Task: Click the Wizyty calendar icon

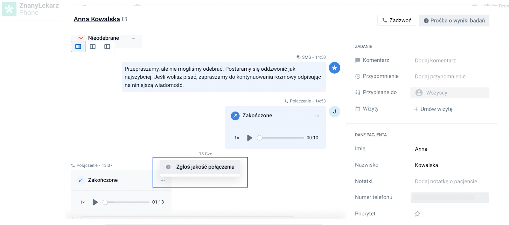Action: pyautogui.click(x=358, y=109)
